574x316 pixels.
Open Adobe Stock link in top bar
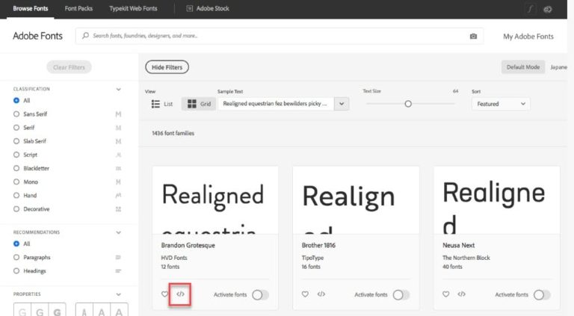pos(213,8)
